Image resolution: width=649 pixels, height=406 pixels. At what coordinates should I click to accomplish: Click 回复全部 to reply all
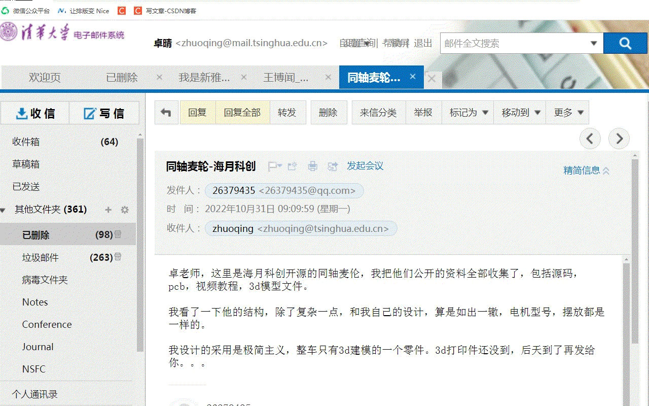[242, 113]
